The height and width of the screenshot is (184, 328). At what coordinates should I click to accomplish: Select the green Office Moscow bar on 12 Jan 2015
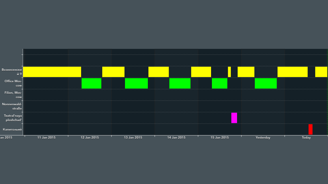click(92, 83)
